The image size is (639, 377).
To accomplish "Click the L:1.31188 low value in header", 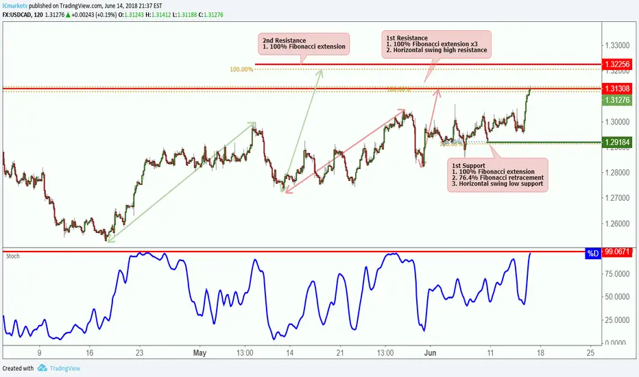I will coord(184,14).
